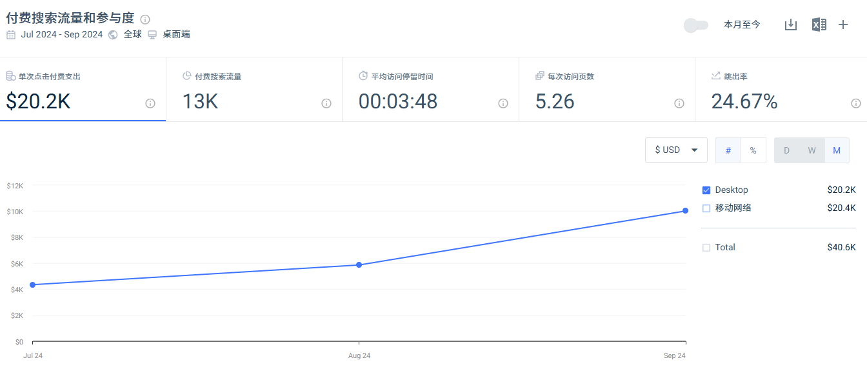Enable the 移动网络 series checkbox

click(706, 208)
